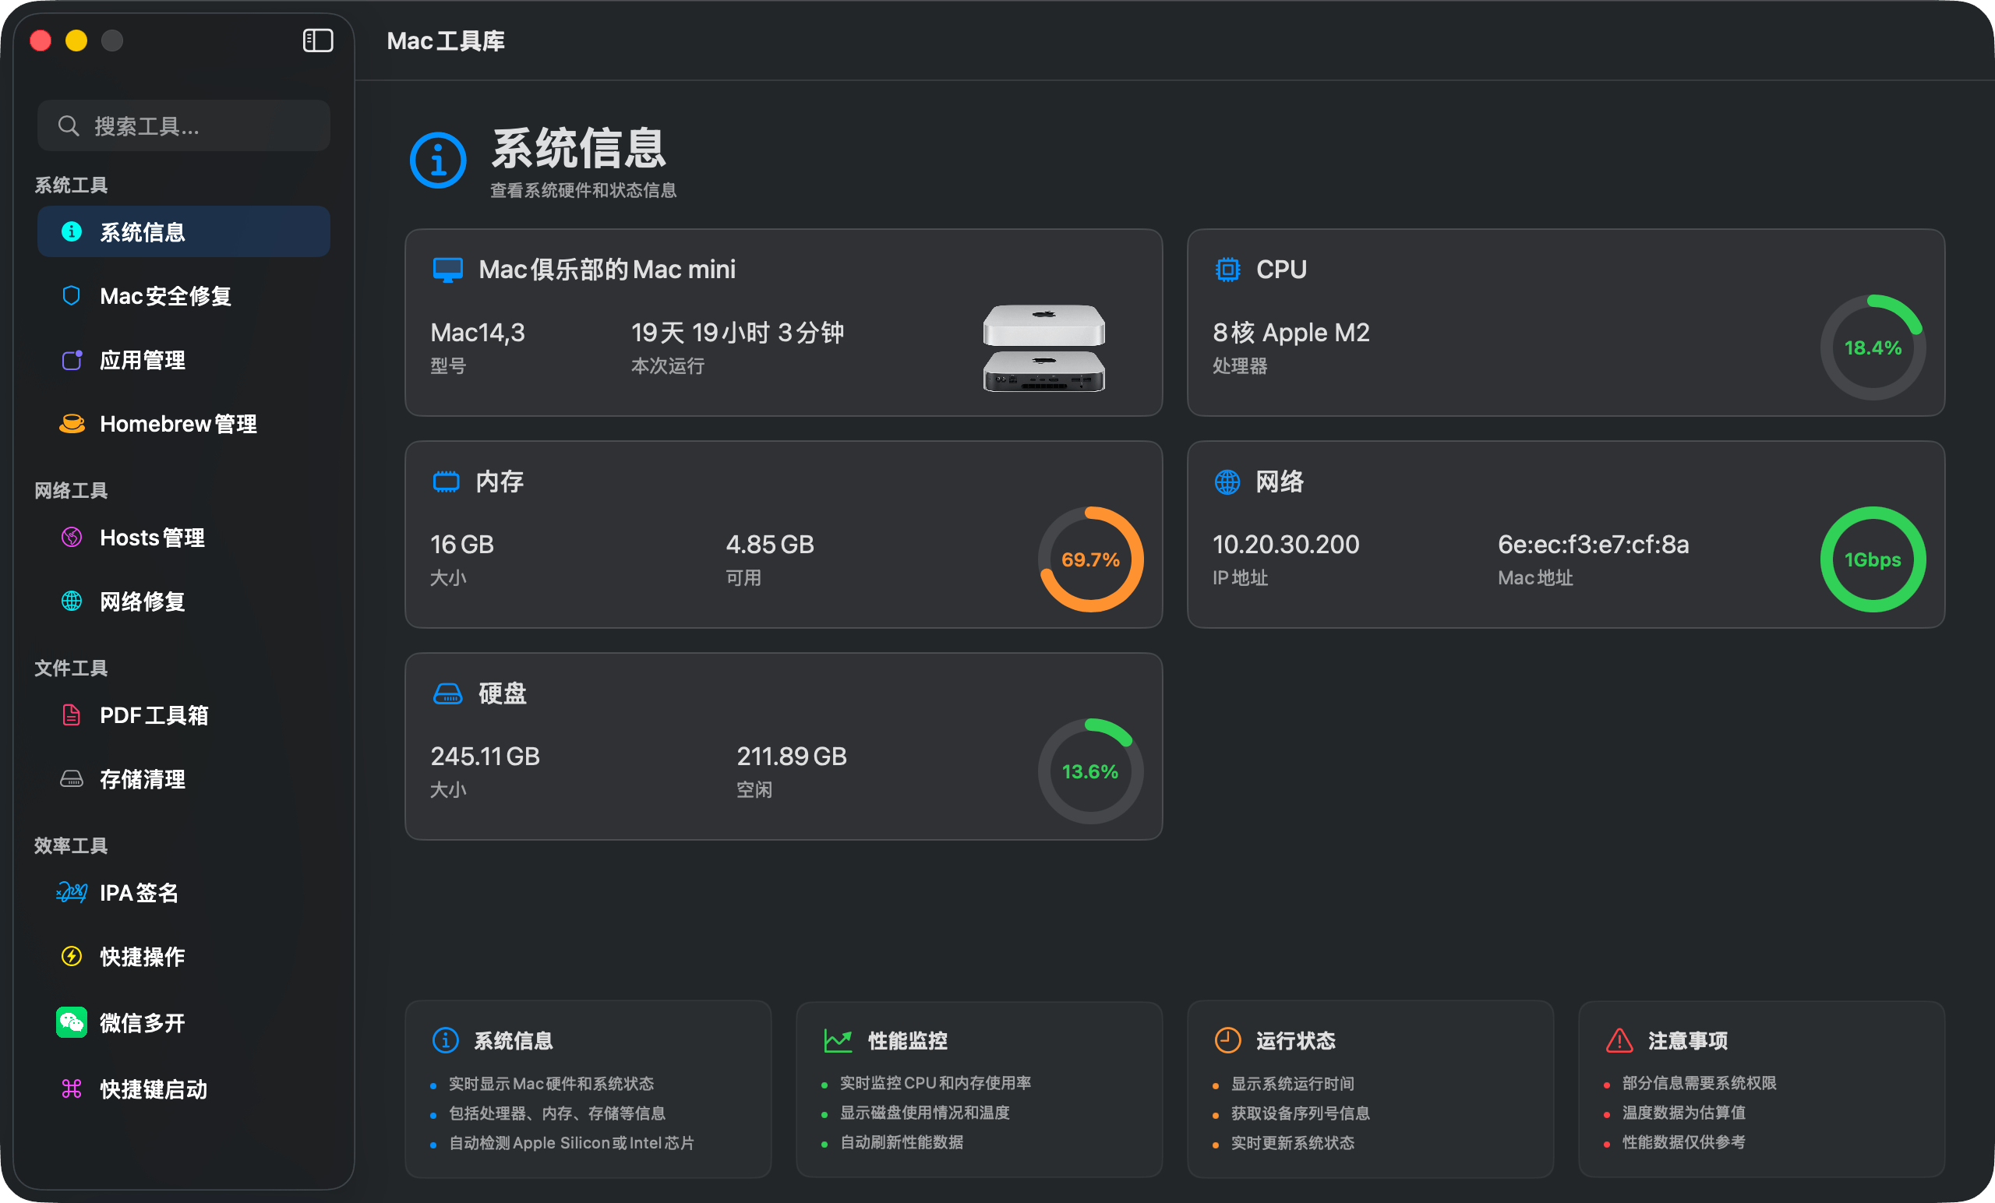Toggle the sidebar panel button
Viewport: 1995px width, 1203px height.
coord(317,41)
